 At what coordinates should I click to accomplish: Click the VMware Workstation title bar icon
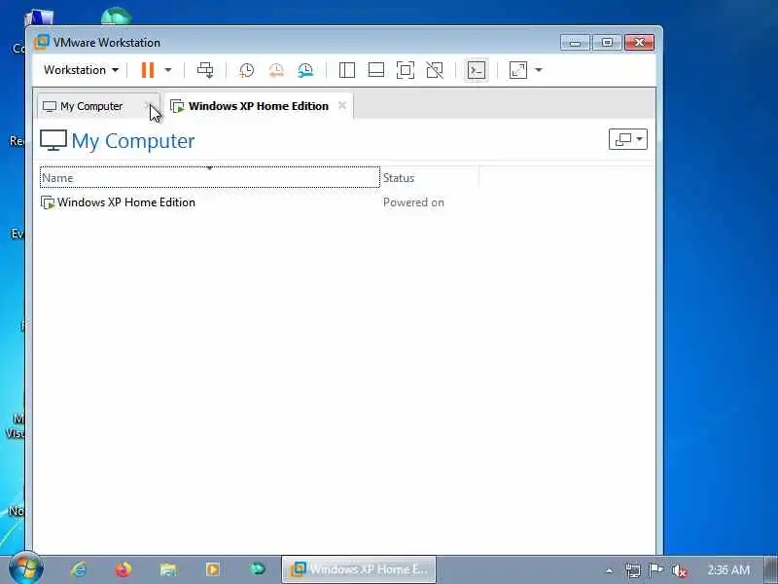point(42,42)
